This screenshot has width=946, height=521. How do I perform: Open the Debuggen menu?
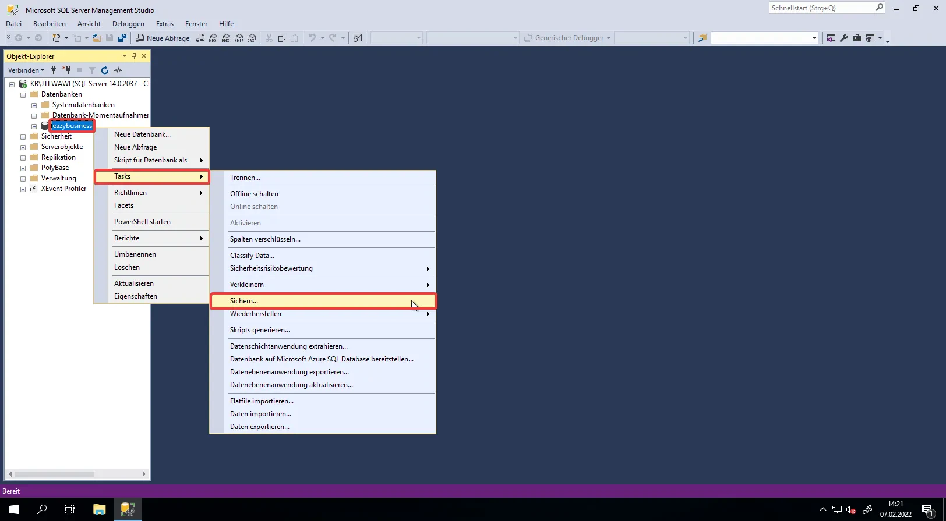128,24
